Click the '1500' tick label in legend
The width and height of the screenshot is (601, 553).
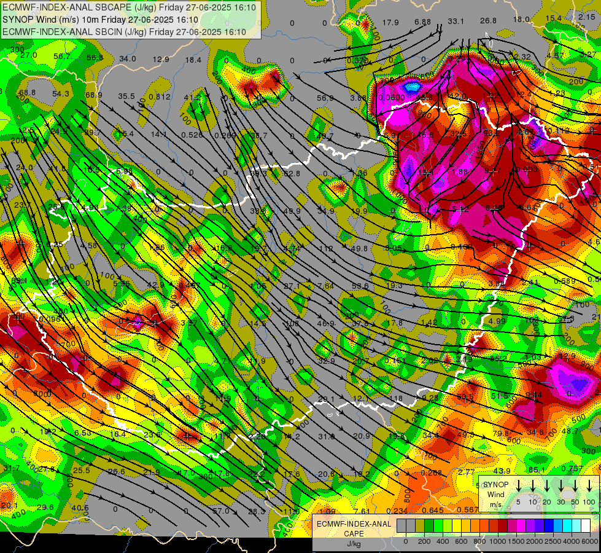(516, 541)
